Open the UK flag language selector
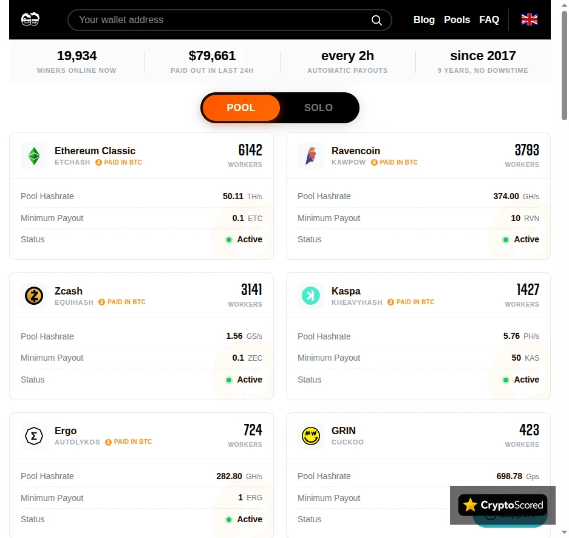 click(530, 19)
